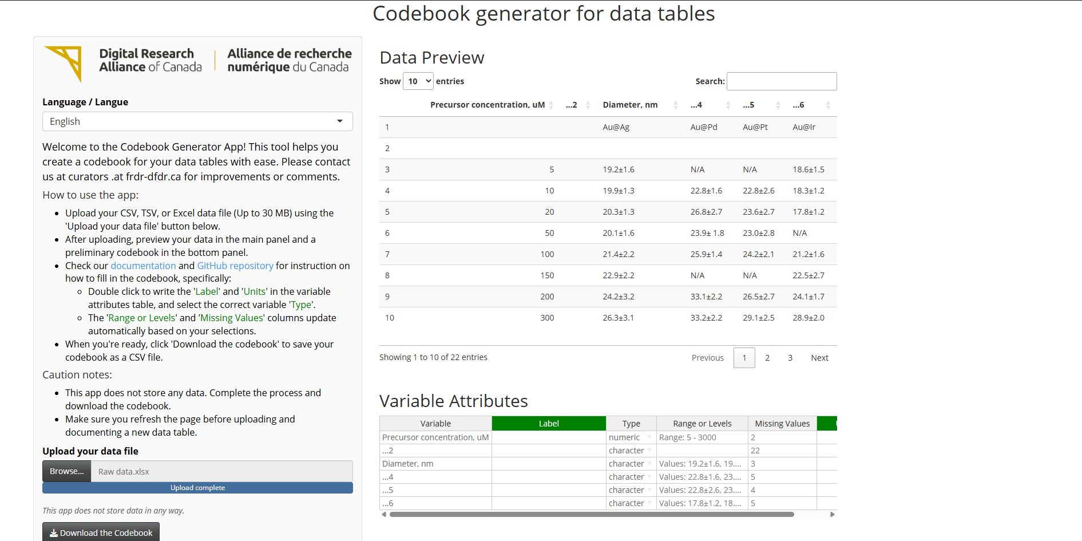
Task: Click right arrow of the attributes table scrollbar
Action: pyautogui.click(x=833, y=514)
